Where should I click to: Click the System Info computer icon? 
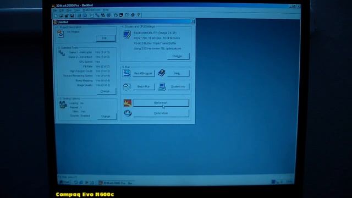(162, 87)
